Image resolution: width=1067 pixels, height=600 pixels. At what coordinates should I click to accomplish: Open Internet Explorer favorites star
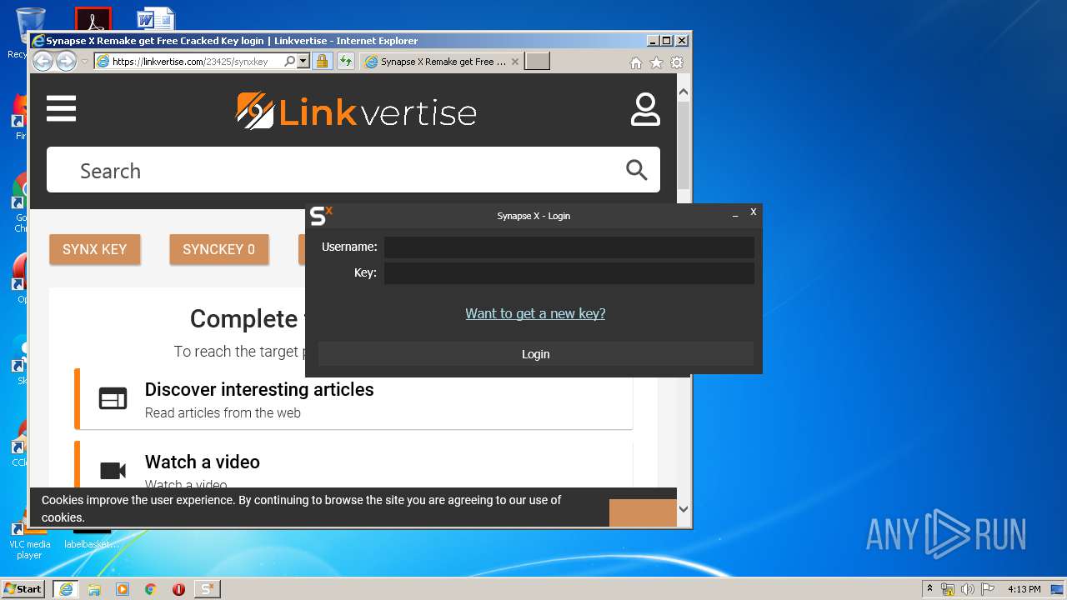tap(656, 62)
